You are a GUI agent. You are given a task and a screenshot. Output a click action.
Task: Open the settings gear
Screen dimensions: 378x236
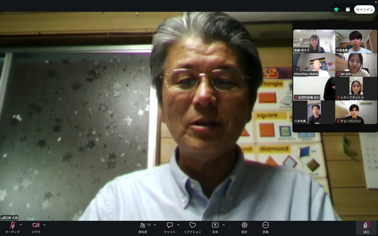click(x=244, y=225)
